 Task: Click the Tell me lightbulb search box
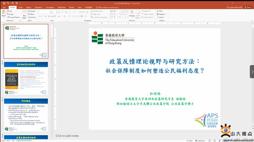coord(108,7)
